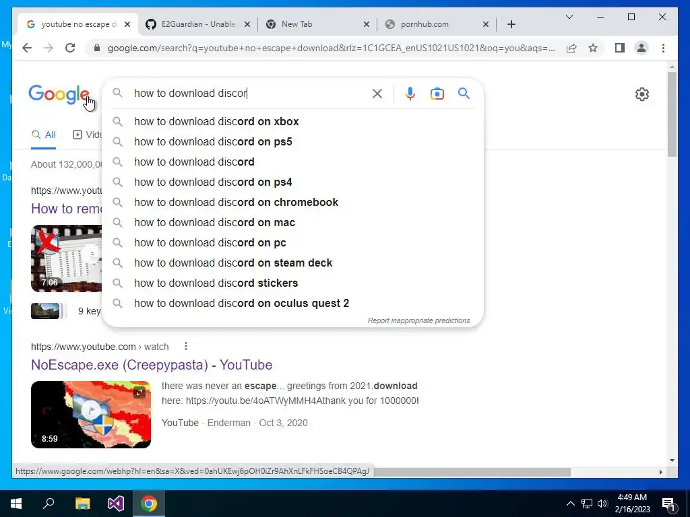Submit search with the blue magnifier
Screen dimensions: 690x517
pos(464,93)
